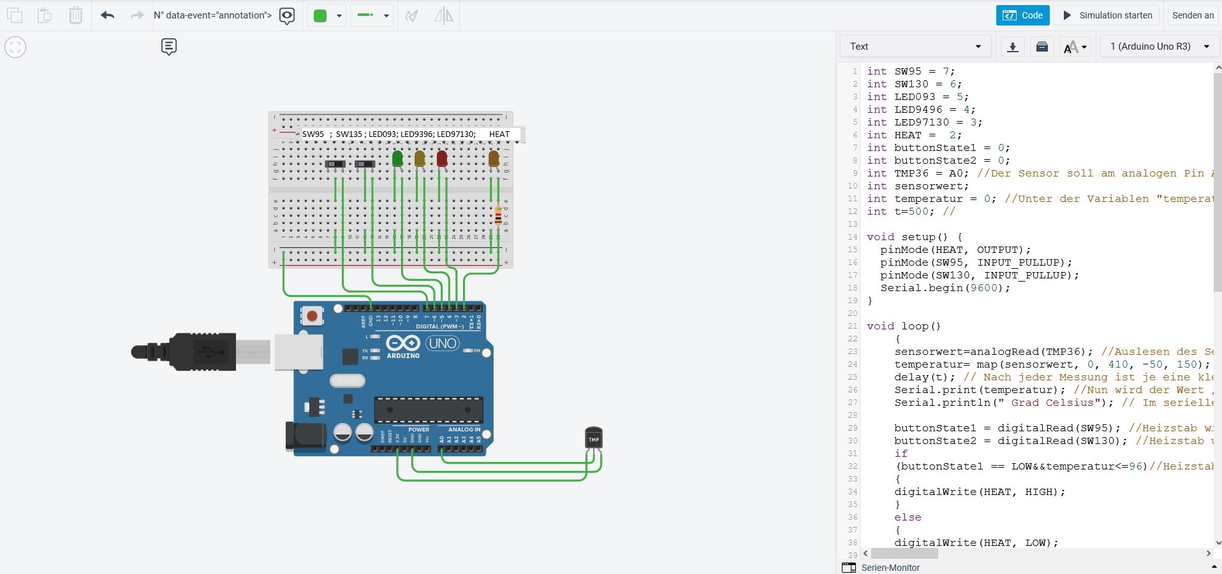Click code line 'int t=500; //'

pos(911,212)
